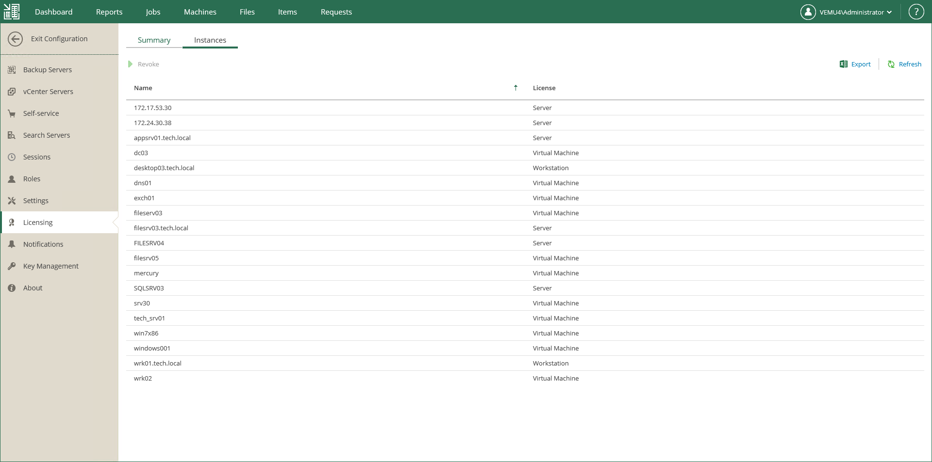This screenshot has width=932, height=462.
Task: Click the Backup Servers sidebar icon
Action: point(12,70)
